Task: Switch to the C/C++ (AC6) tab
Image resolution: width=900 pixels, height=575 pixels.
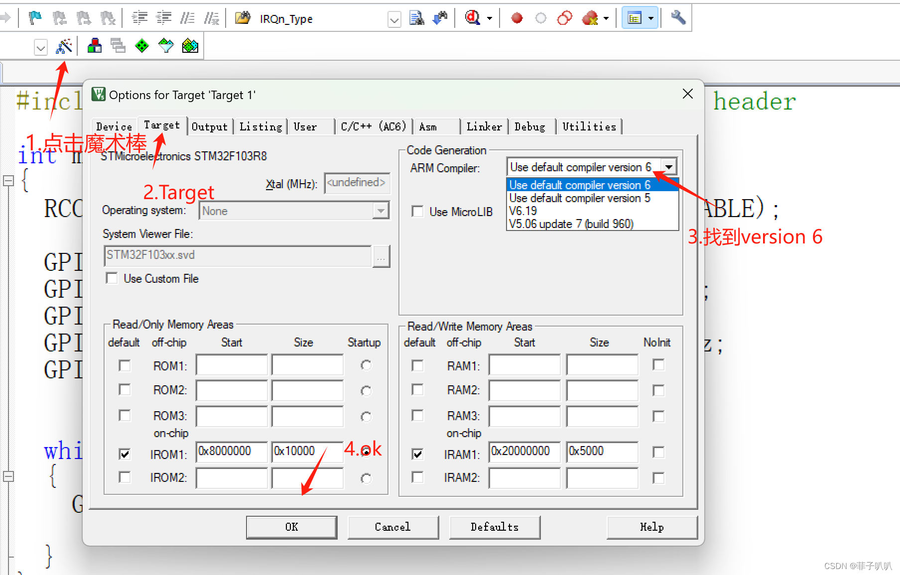Action: click(x=374, y=126)
